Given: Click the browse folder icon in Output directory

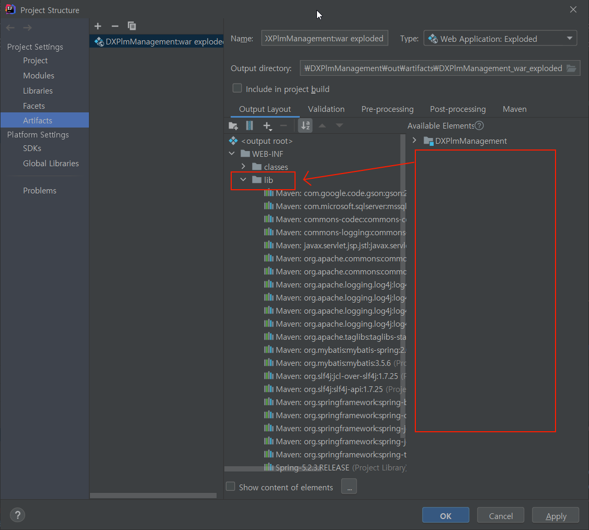Looking at the screenshot, I should click(x=571, y=68).
